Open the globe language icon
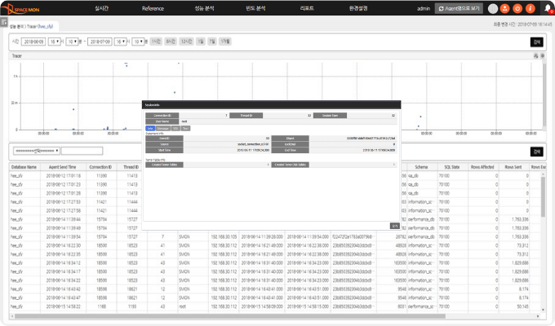555x326 pixels. [x=493, y=8]
